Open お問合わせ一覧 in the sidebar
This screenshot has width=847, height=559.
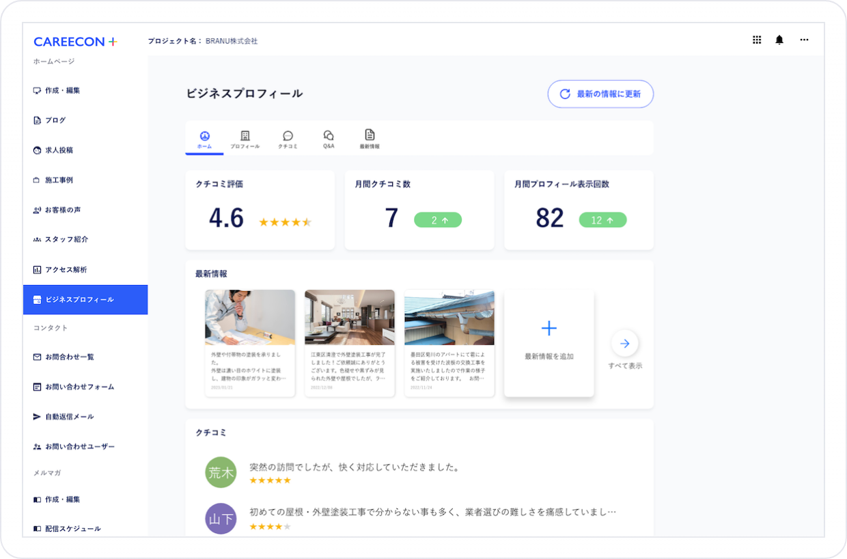click(x=69, y=357)
